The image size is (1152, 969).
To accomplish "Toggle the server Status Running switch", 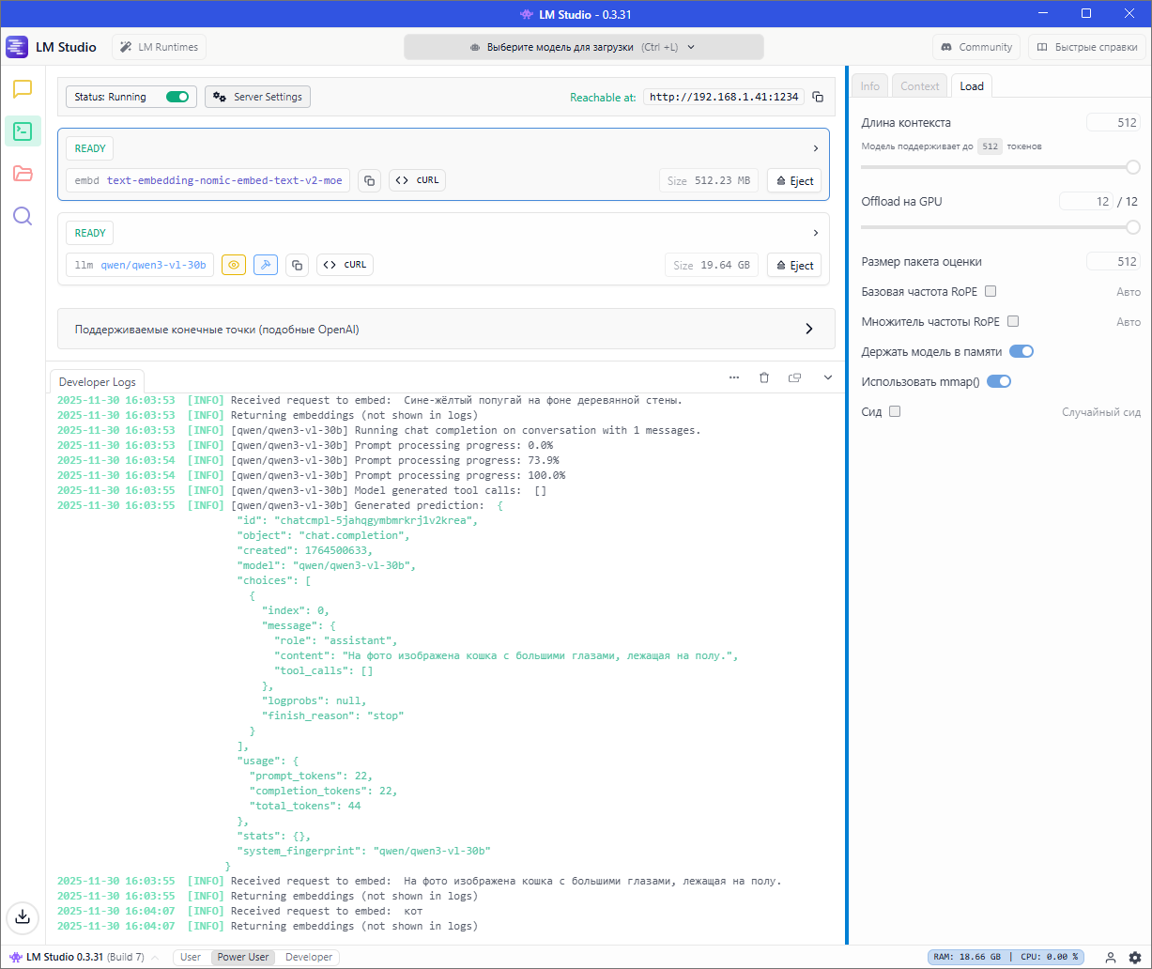I will coord(177,97).
